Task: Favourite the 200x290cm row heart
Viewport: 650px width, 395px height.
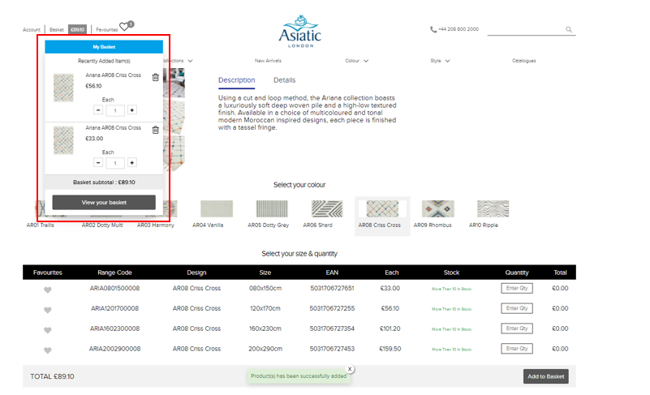Action: [48, 350]
